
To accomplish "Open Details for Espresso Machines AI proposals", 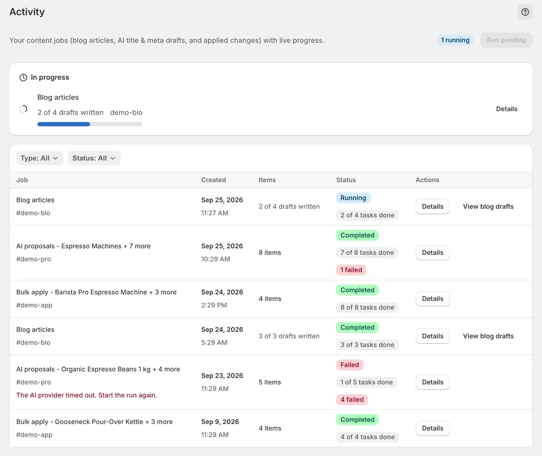I will 433,253.
